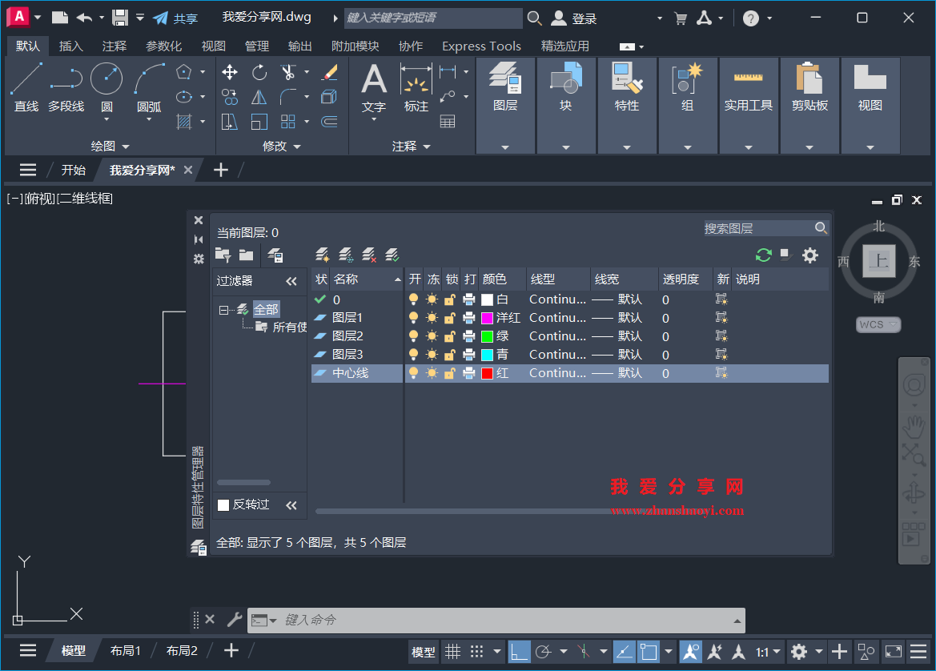Expand the 绘图 panel dropdown
This screenshot has width=936, height=671.
[110, 147]
